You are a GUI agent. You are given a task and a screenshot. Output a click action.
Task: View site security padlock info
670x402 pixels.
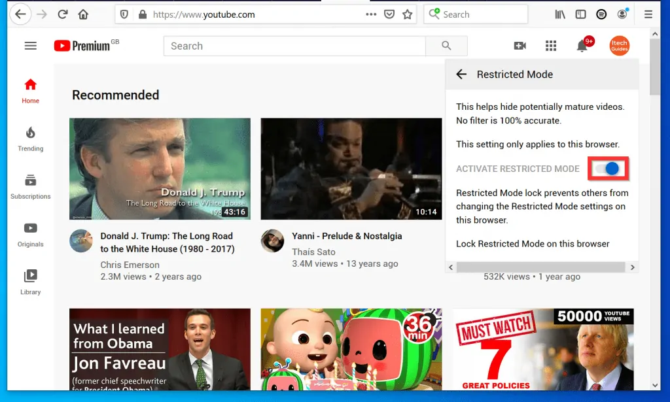coord(143,14)
